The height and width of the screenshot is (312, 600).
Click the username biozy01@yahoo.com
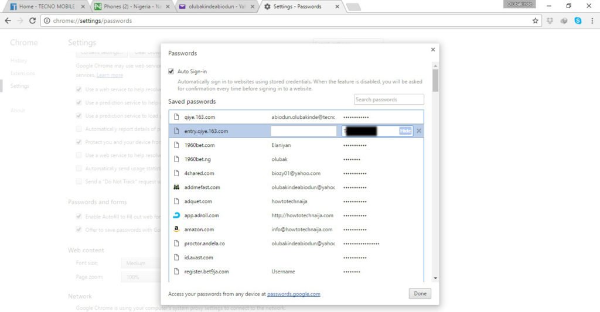click(296, 173)
